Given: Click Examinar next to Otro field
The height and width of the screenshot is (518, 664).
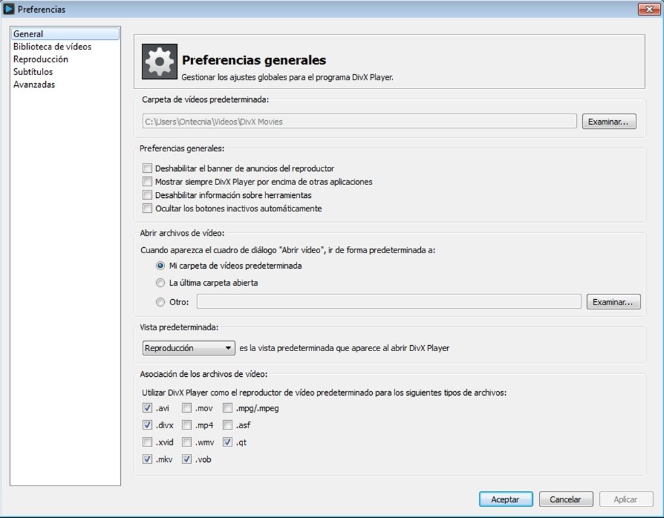Looking at the screenshot, I should click(613, 302).
